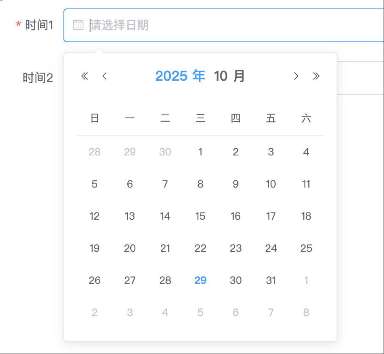
Task: Select grayed November 5 in the last row
Action: coord(200,313)
